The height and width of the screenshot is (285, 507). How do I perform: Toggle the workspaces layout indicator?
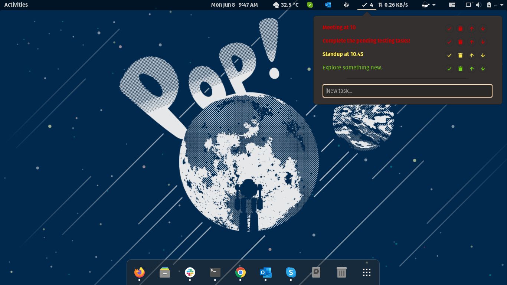[452, 5]
